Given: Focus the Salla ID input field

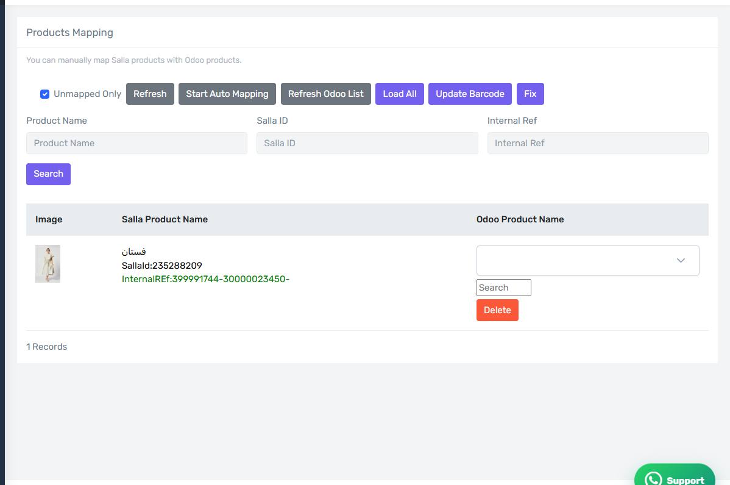Looking at the screenshot, I should tap(367, 143).
